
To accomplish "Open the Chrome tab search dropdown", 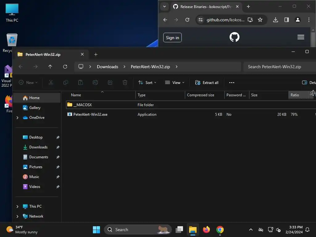I will 164,6.
